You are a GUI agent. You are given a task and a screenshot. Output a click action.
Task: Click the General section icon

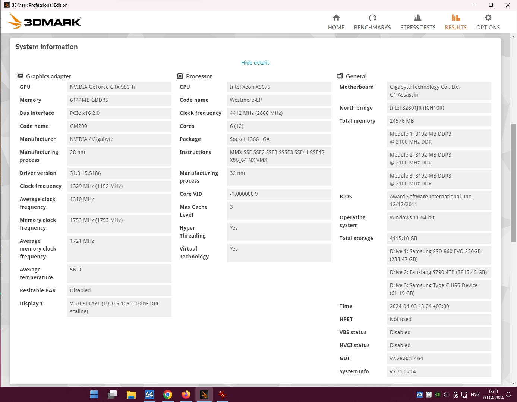coord(340,76)
